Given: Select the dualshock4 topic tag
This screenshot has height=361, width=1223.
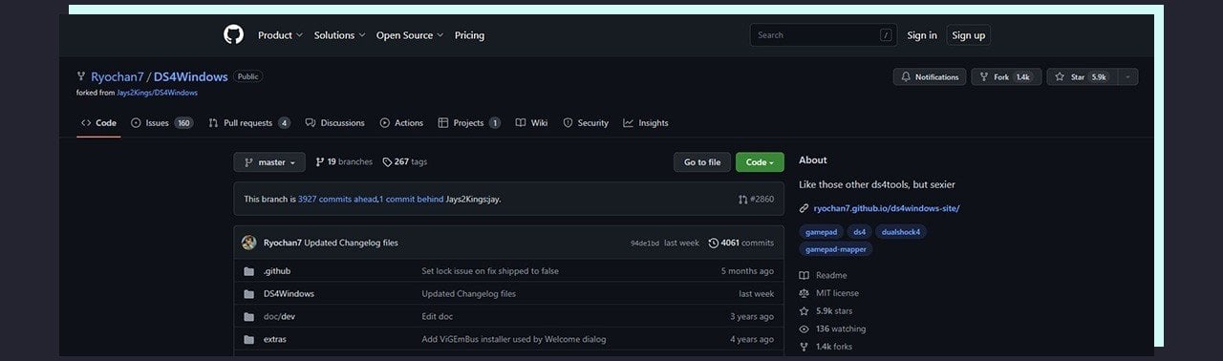Looking at the screenshot, I should click(901, 232).
